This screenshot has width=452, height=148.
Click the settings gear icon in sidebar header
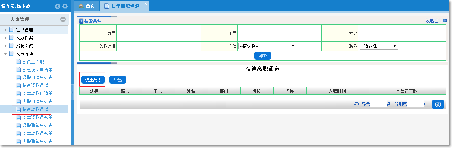pyautogui.click(x=65, y=6)
